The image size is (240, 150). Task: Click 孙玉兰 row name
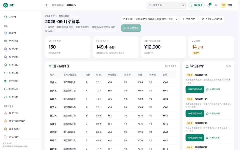click(53, 107)
